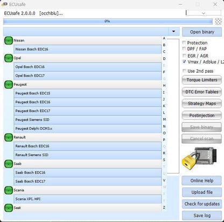This screenshot has height=222, width=224.
Task: Jump to letter A in alphabet index
Action: click(164, 38)
